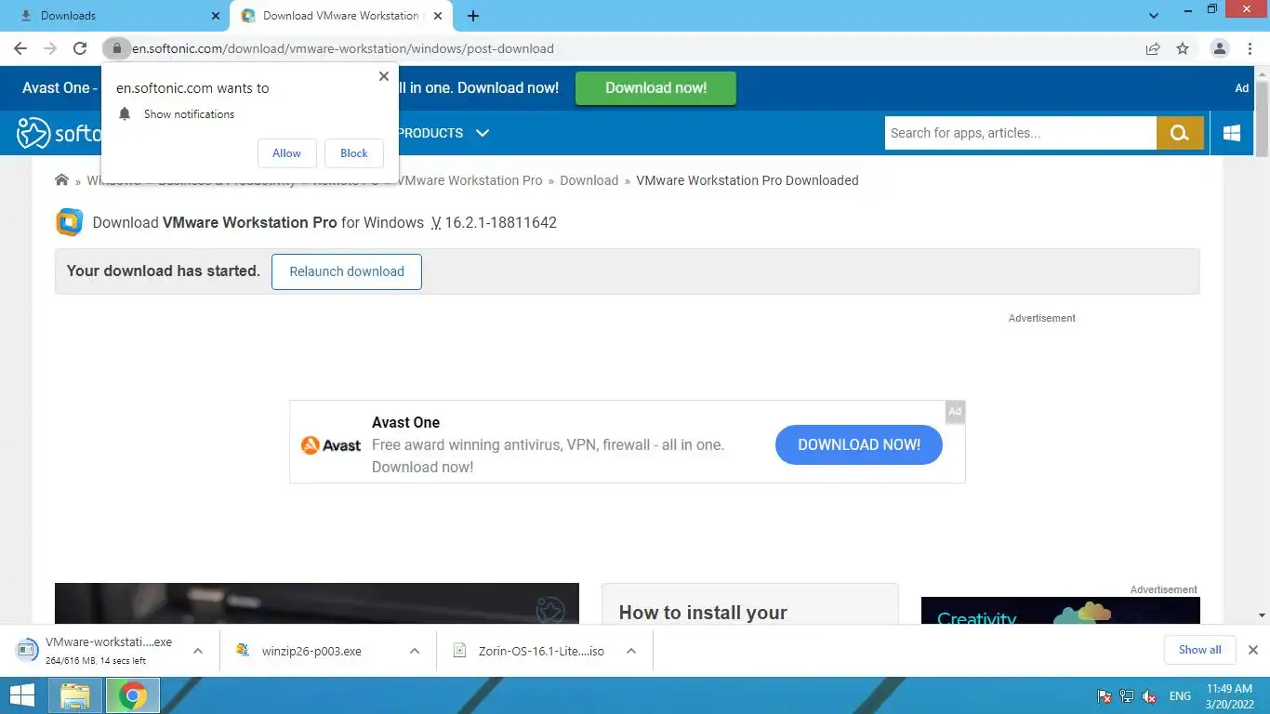This screenshot has width=1270, height=714.
Task: Open the Chrome three-dot menu
Action: coord(1250,48)
